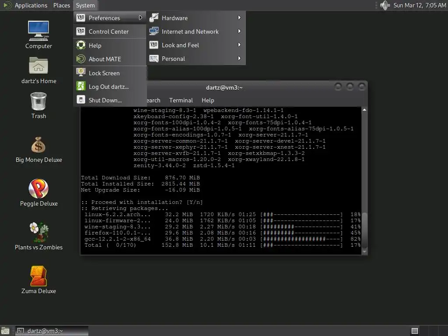Click the linux-firmware-2 download line
Image resolution: width=448 pixels, height=336 pixels.
pyautogui.click(x=222, y=220)
